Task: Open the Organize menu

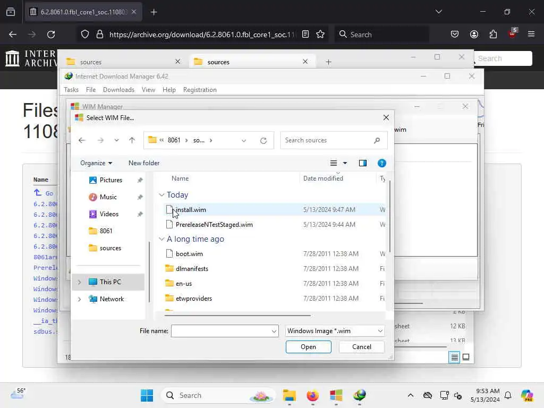Action: click(96, 163)
